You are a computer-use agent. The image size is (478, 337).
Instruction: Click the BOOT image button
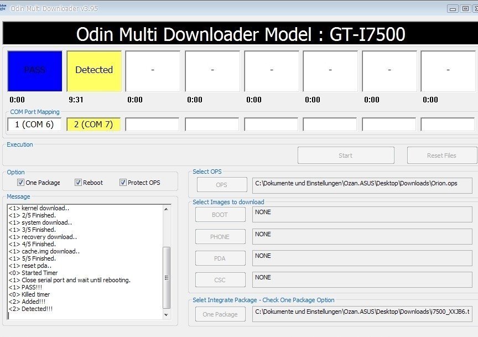[220, 215]
